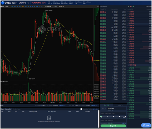
Task: Click the price input field 0.01645998
Action: point(117,108)
